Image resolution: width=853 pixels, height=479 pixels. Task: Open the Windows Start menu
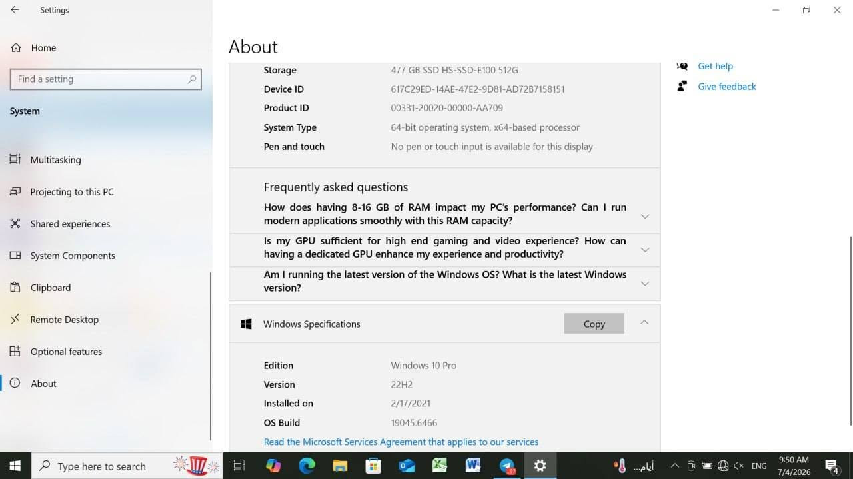[x=15, y=466]
